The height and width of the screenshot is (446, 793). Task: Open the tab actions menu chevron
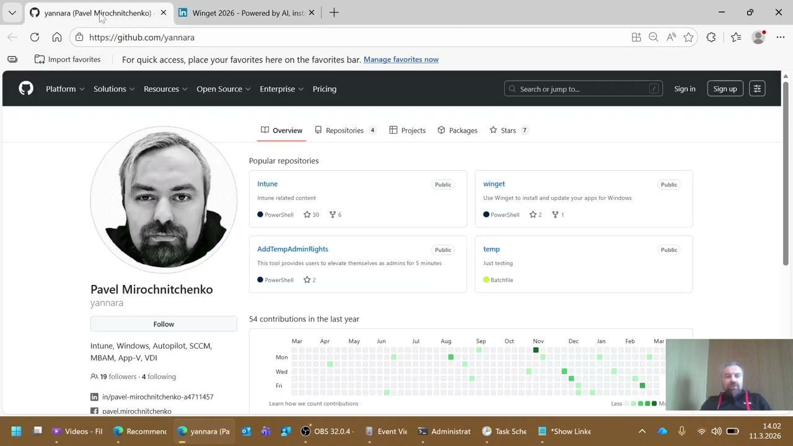coord(12,12)
